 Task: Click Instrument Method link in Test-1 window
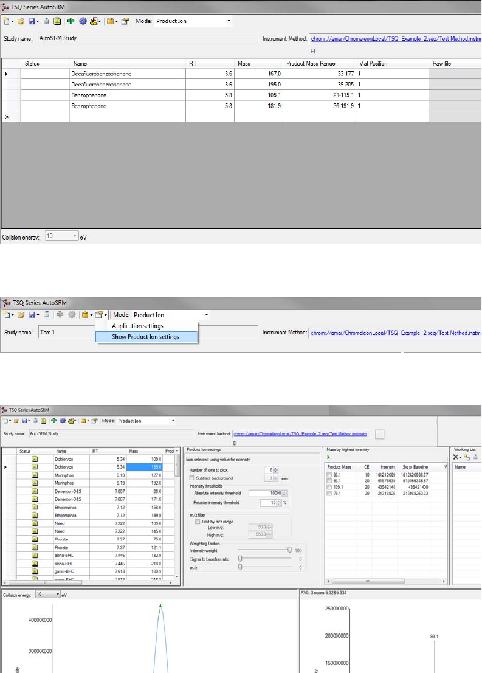point(396,333)
